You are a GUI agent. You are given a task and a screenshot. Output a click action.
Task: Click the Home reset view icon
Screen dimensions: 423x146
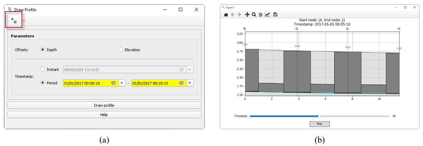click(226, 15)
